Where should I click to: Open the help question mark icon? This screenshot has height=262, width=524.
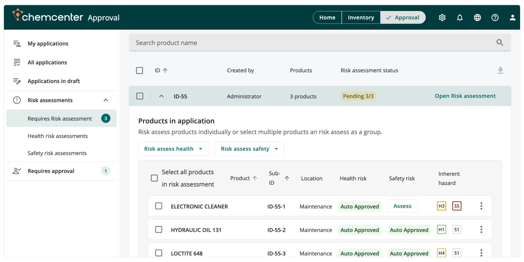[x=495, y=18]
